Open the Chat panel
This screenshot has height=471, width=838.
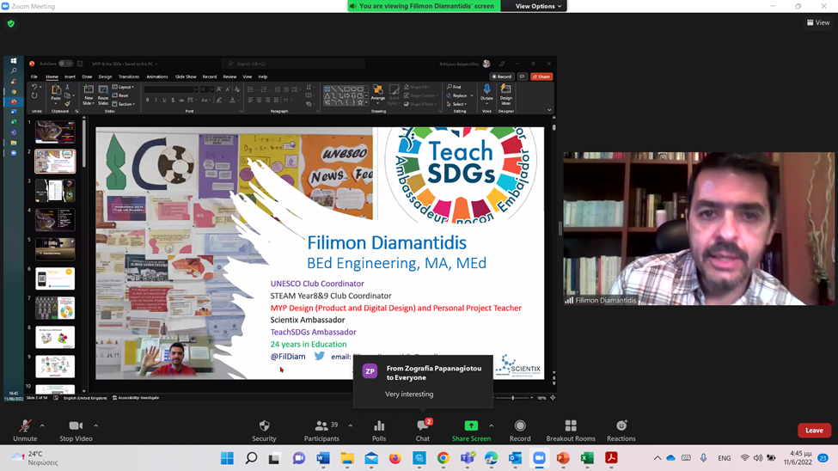pyautogui.click(x=423, y=431)
